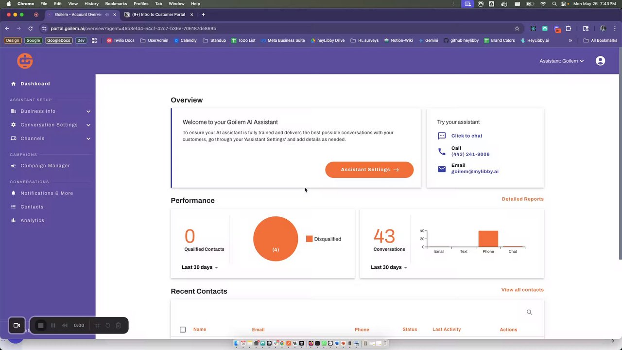
Task: Click the orange Disqualified legend swatch
Action: click(x=309, y=239)
